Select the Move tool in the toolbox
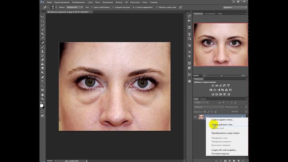This screenshot has height=162, width=288. tap(42, 17)
